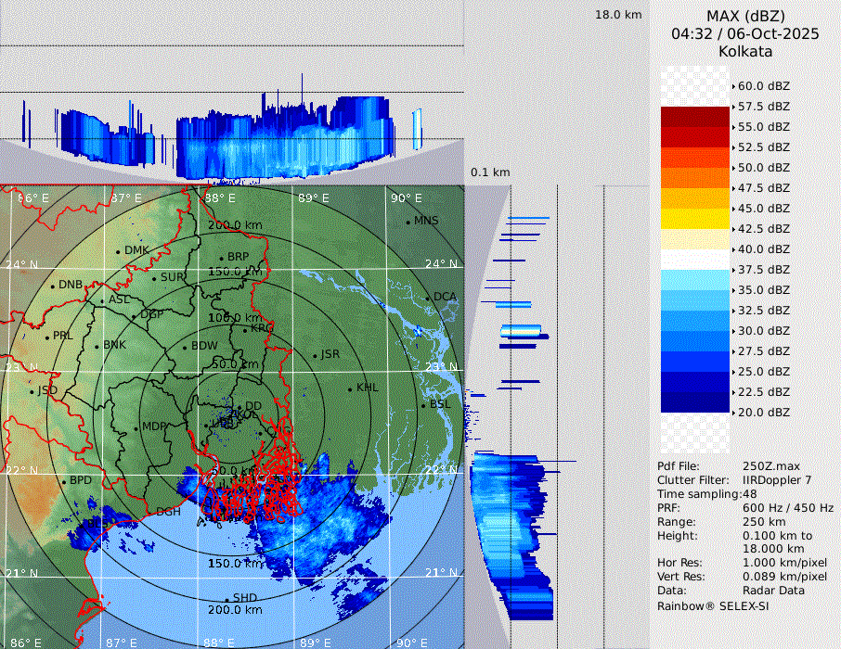Pick the yellow swatch above 42.5 dBZ
The width and height of the screenshot is (841, 649).
(x=695, y=219)
